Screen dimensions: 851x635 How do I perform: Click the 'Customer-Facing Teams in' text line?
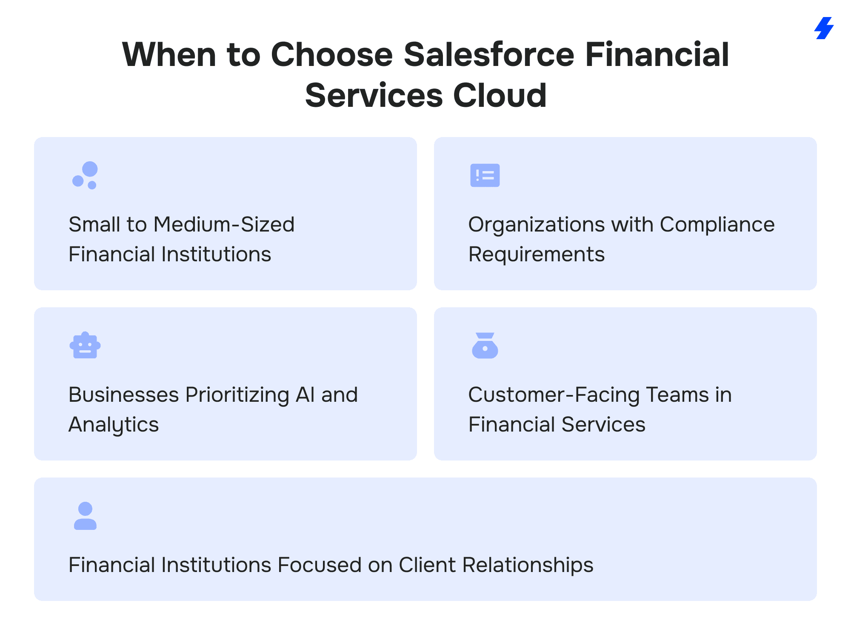tap(600, 395)
